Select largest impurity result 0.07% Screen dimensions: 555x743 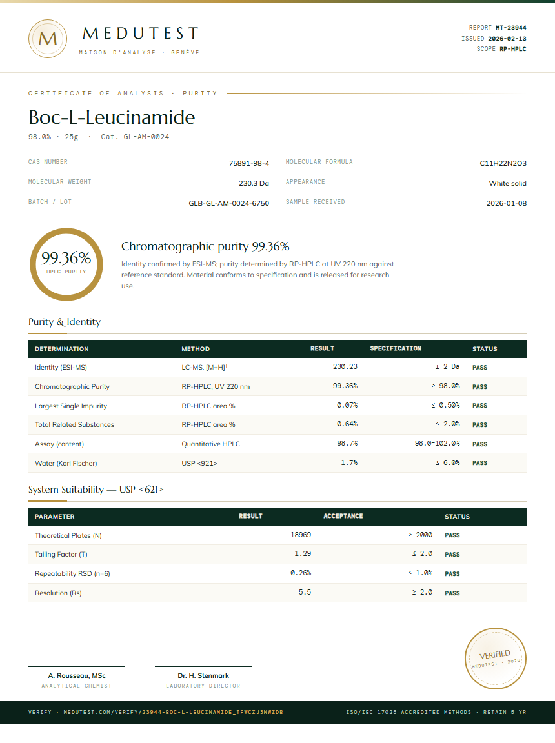[x=347, y=405]
